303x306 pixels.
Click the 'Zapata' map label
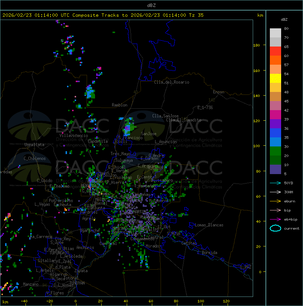pyautogui.click(x=81, y=271)
